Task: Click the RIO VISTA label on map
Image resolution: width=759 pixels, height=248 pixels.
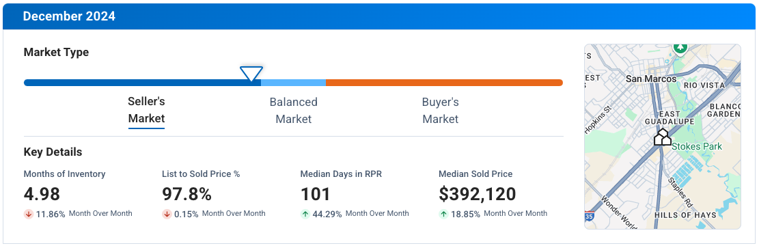Action: point(704,85)
